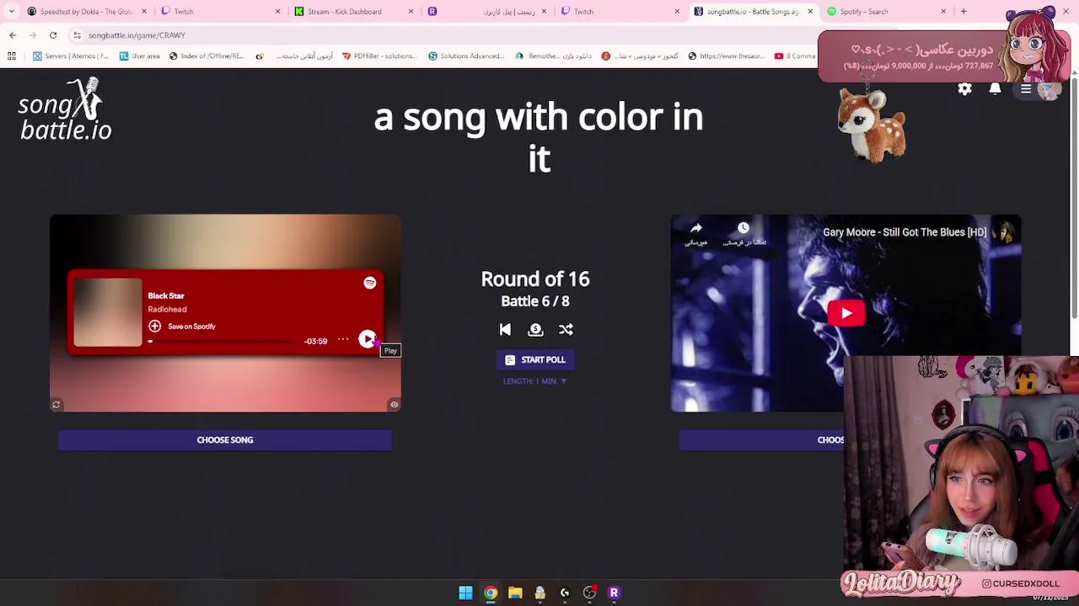Screen dimensions: 1079x606
Task: Close the songbattle.io tab
Action: [x=810, y=12]
